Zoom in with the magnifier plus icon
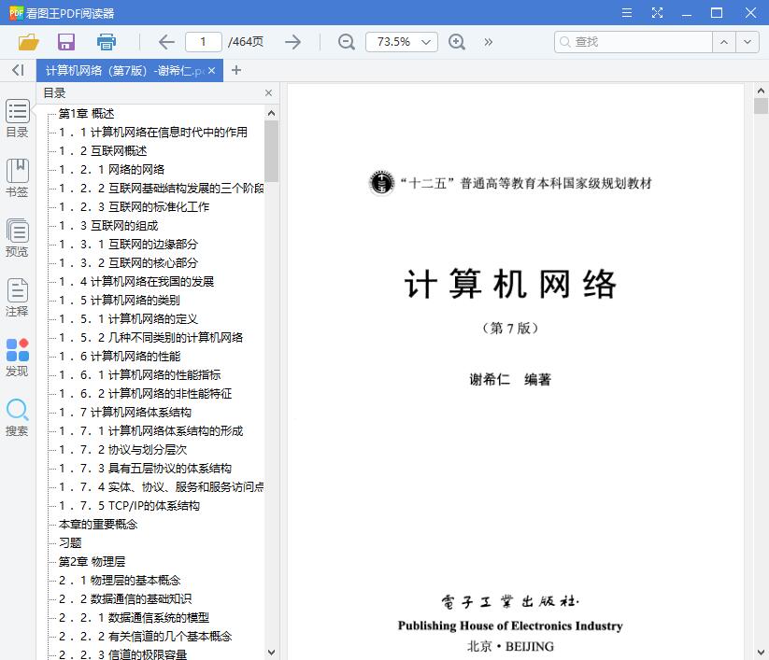Viewport: 769px width, 660px height. (x=456, y=41)
